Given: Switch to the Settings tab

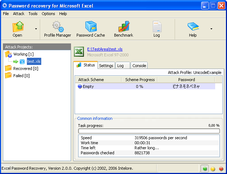Looking at the screenshot, I should click(106, 66).
